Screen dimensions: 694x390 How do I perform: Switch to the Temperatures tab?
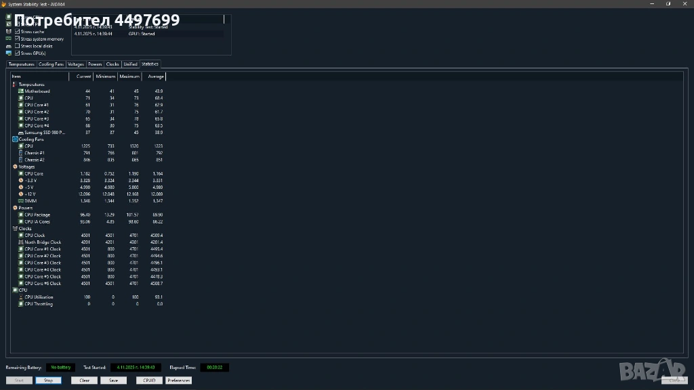[21, 64]
